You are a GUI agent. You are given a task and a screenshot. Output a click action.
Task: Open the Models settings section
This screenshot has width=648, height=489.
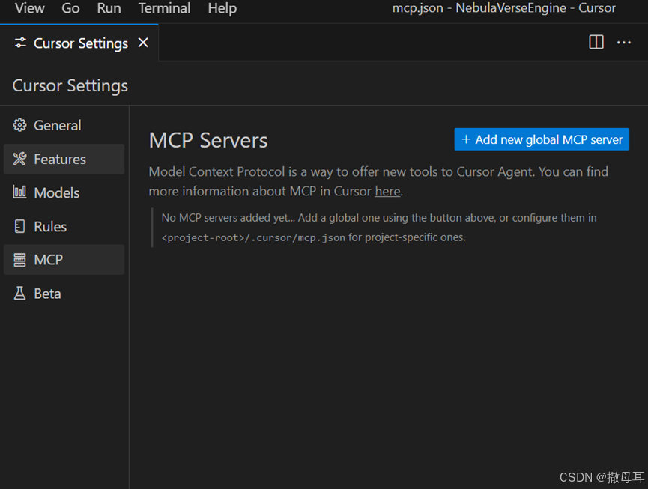[64, 192]
